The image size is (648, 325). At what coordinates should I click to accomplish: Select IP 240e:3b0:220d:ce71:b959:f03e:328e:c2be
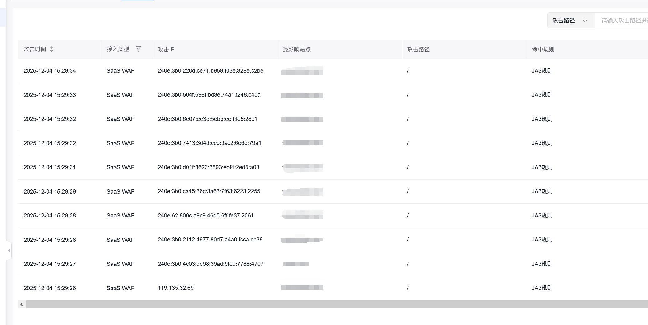210,71
